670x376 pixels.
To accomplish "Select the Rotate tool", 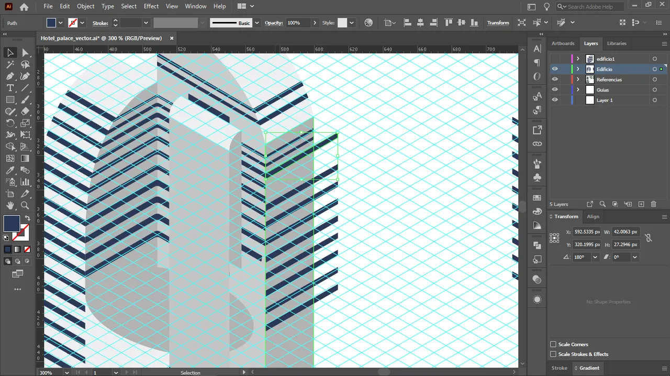I will click(10, 123).
